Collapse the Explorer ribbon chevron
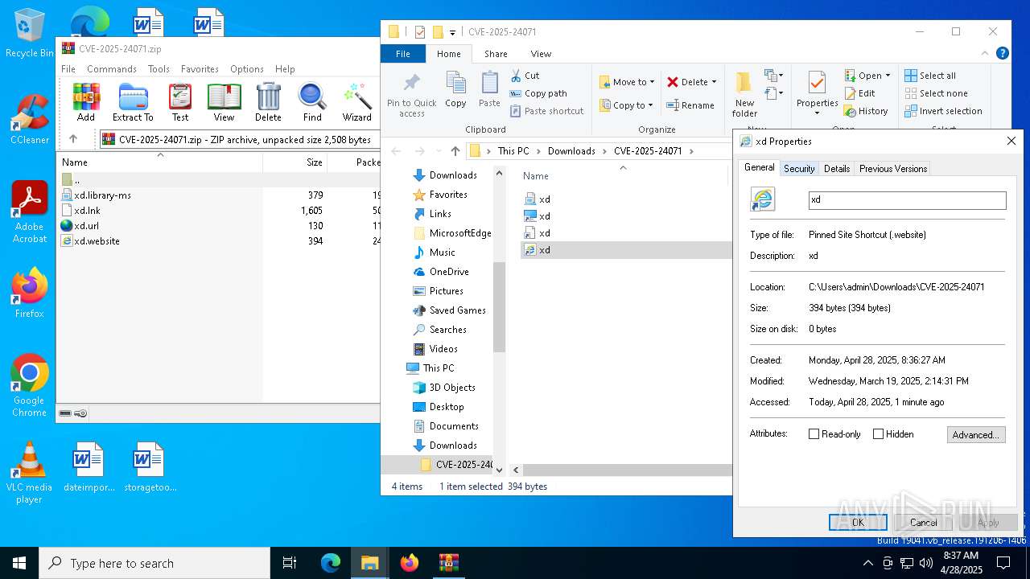 985,53
